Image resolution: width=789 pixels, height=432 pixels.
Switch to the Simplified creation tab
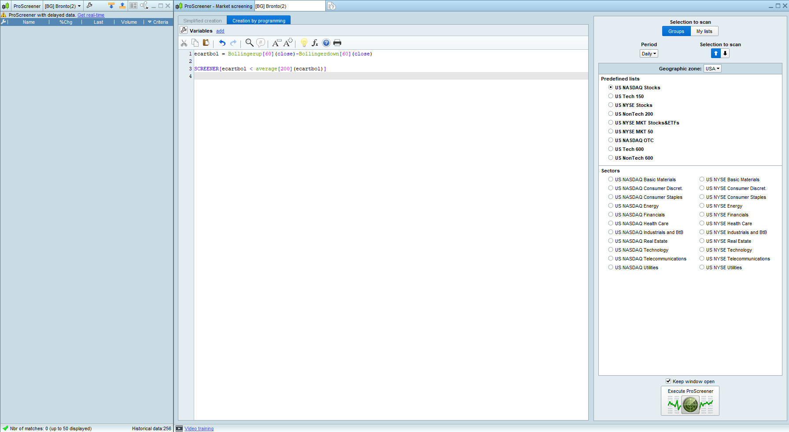[203, 21]
